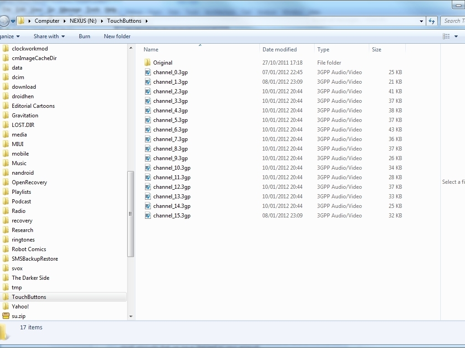Click the channel_0.3gp file icon
This screenshot has height=348, width=465.
(x=148, y=72)
